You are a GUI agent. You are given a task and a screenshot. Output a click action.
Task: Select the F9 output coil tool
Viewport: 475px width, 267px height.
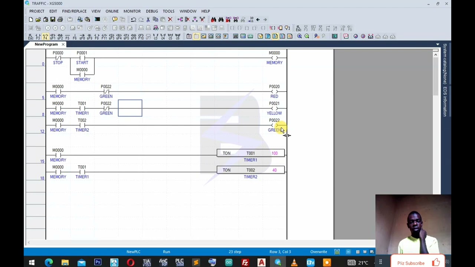(97, 36)
